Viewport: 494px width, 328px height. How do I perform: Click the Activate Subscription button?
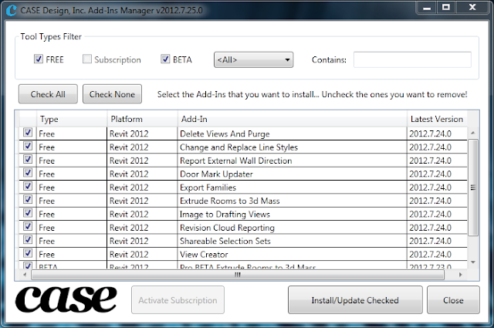click(x=178, y=300)
